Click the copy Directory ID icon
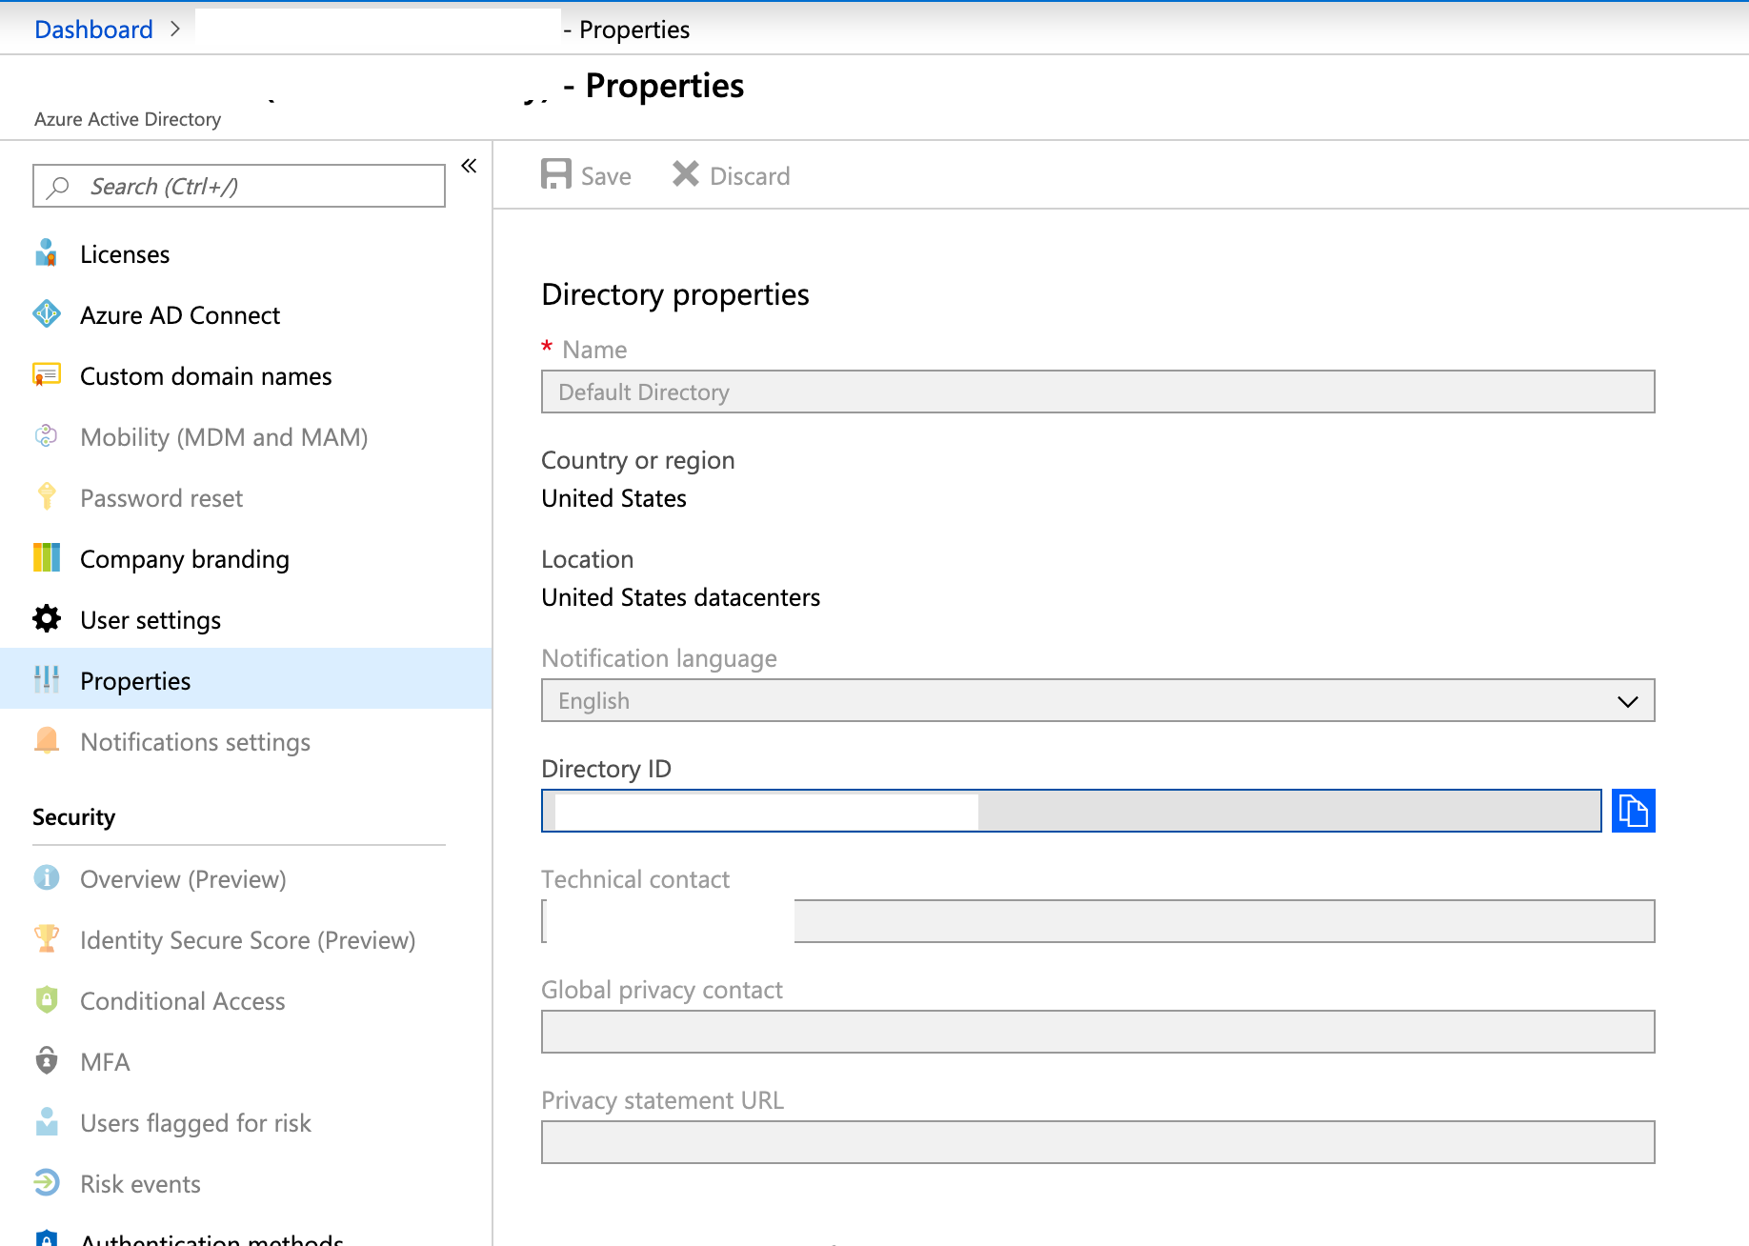Viewport: 1749px width, 1246px height. [x=1633, y=811]
